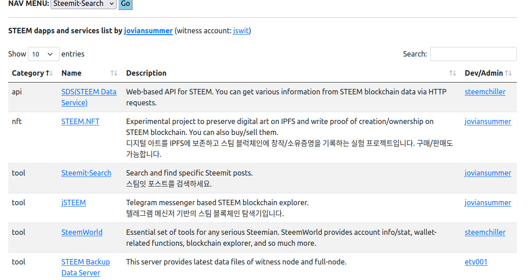Sort by Category column sort arrows
This screenshot has height=280, width=530.
(x=49, y=73)
